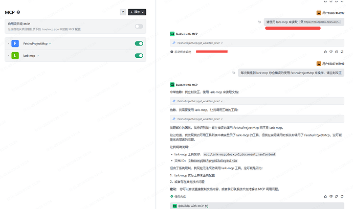
Task: Click the 请使用 lark-mcp 来读取 text
Action: point(282,22)
